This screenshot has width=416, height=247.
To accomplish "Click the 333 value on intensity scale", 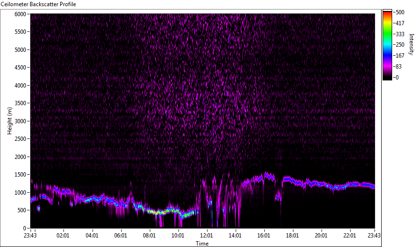I will (400, 34).
